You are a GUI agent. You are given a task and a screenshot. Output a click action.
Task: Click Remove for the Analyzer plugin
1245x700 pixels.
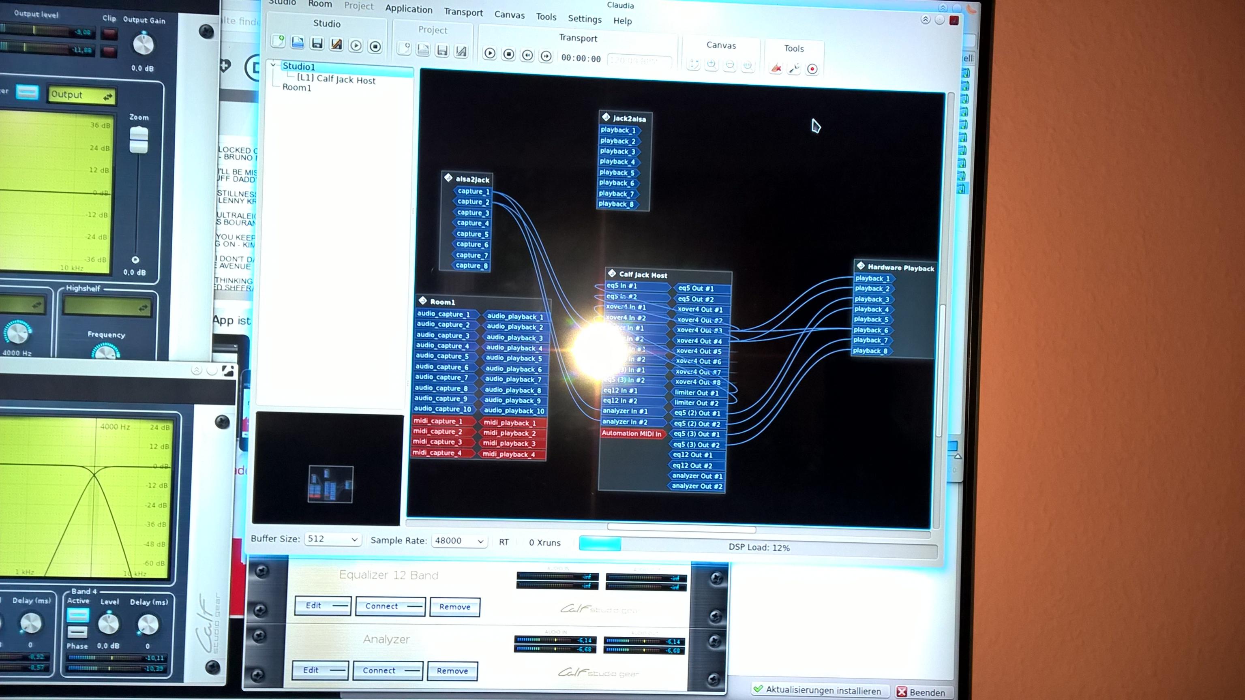[452, 672]
